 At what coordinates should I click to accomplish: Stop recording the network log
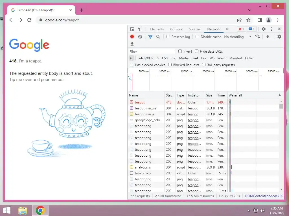(132, 37)
